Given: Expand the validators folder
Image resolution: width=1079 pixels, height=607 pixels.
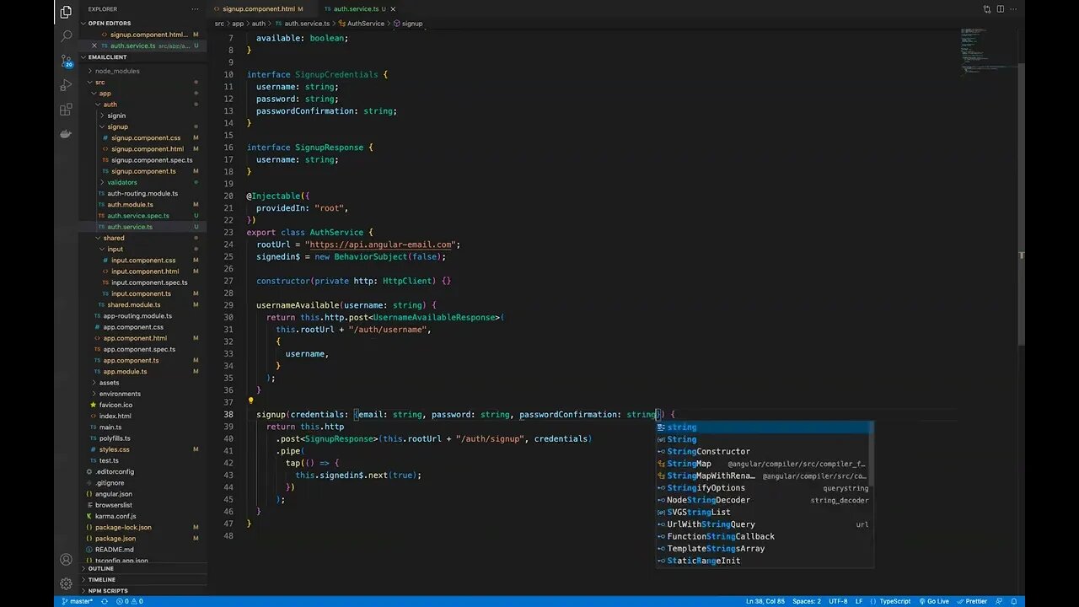Looking at the screenshot, I should 121,182.
